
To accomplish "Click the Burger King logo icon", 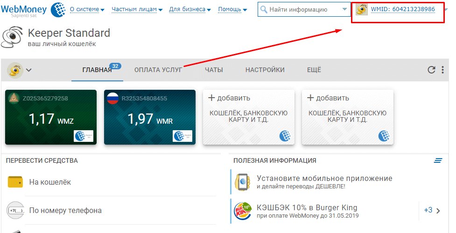I will coord(243,211).
